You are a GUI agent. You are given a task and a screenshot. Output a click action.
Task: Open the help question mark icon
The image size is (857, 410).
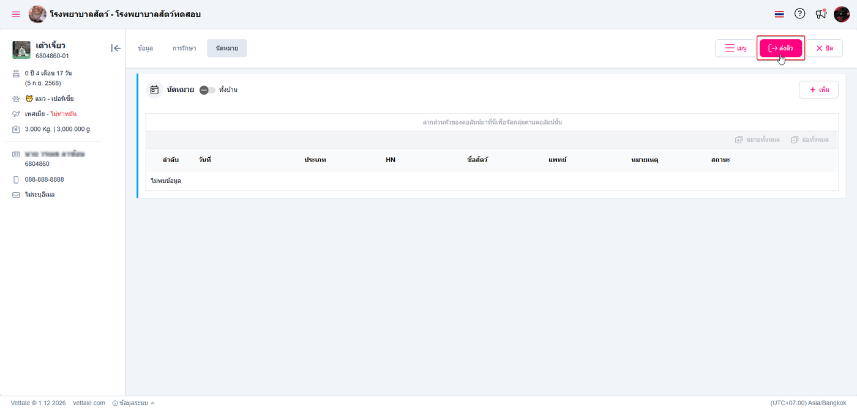point(800,13)
